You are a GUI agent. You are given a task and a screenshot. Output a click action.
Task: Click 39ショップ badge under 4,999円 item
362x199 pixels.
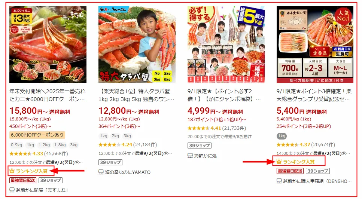point(200,146)
